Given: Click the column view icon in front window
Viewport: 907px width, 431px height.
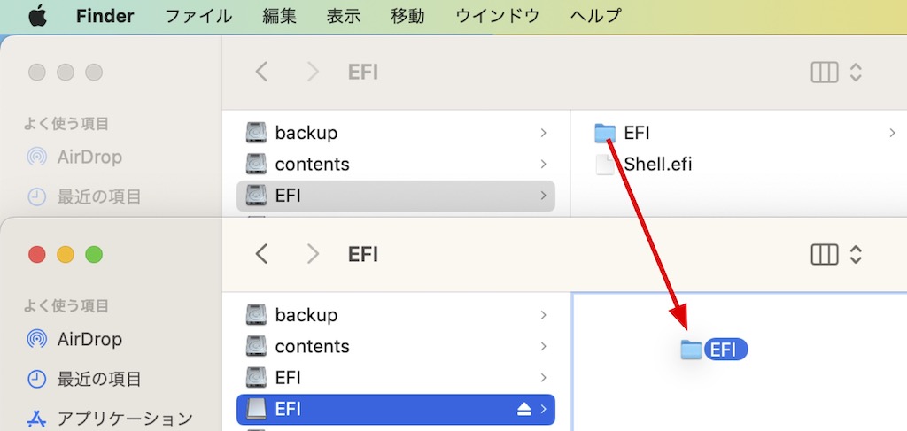Looking at the screenshot, I should 825,254.
